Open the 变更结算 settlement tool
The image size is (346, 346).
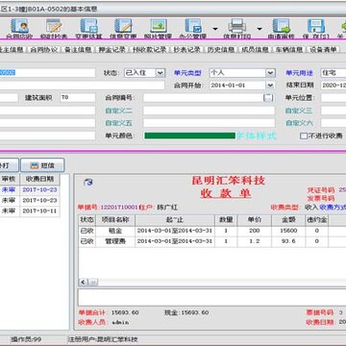(x=88, y=29)
